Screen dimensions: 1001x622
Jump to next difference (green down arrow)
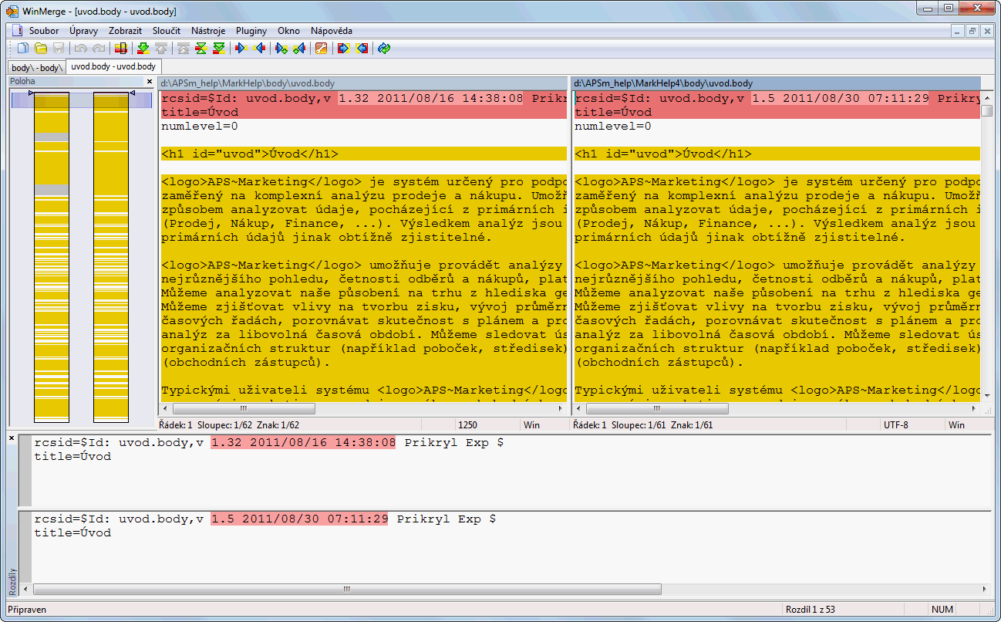(143, 49)
